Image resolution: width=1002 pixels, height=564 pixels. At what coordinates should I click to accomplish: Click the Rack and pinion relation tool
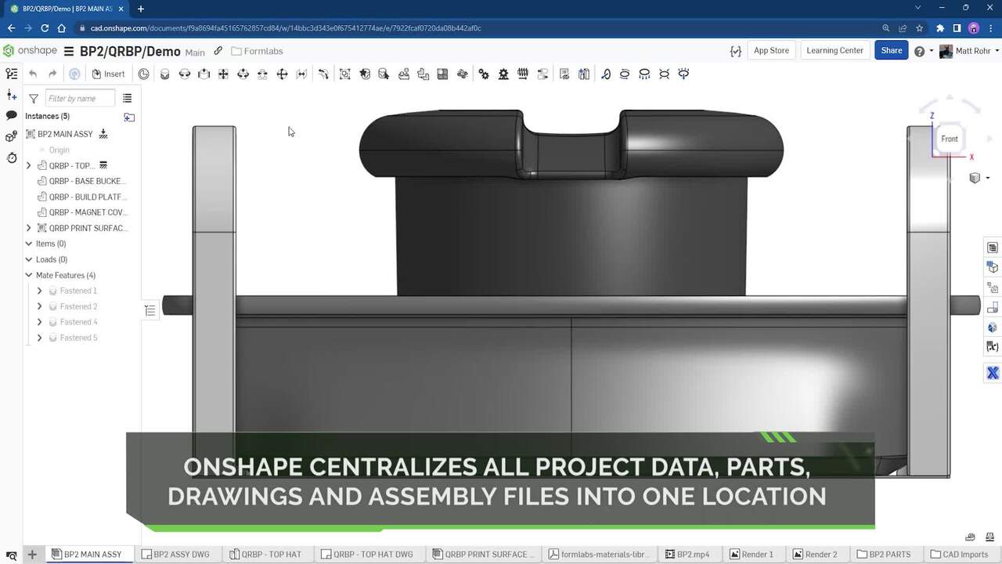click(x=503, y=74)
